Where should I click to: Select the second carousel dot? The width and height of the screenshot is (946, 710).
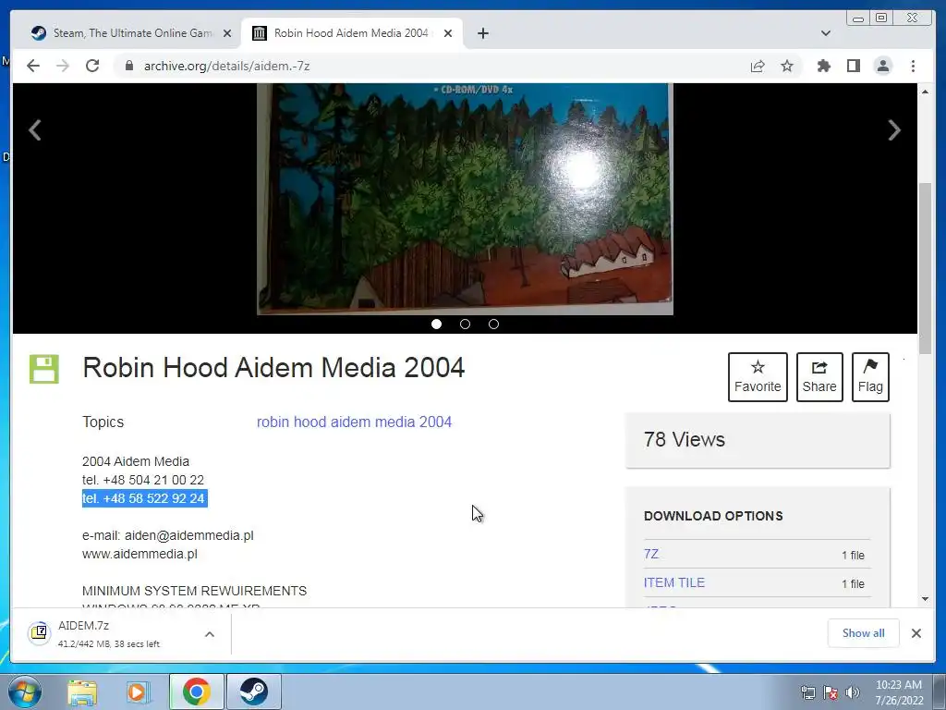pyautogui.click(x=465, y=324)
